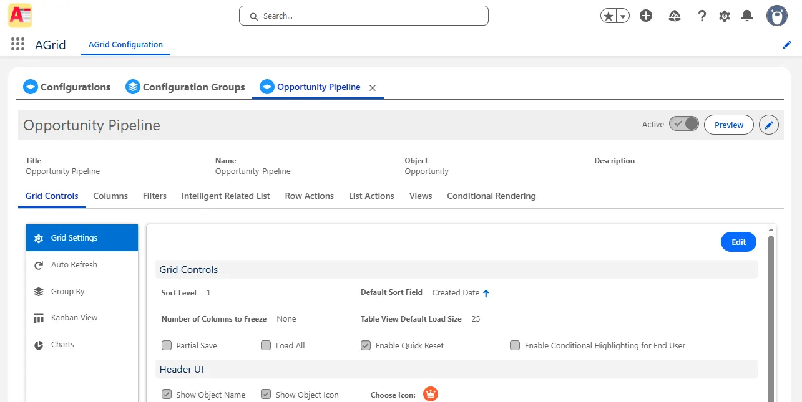The width and height of the screenshot is (802, 402).
Task: Click the pencil edit icon beside Preview
Action: click(769, 125)
